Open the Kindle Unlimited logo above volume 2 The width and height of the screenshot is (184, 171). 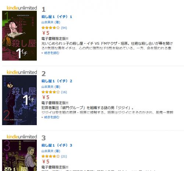(x=22, y=72)
